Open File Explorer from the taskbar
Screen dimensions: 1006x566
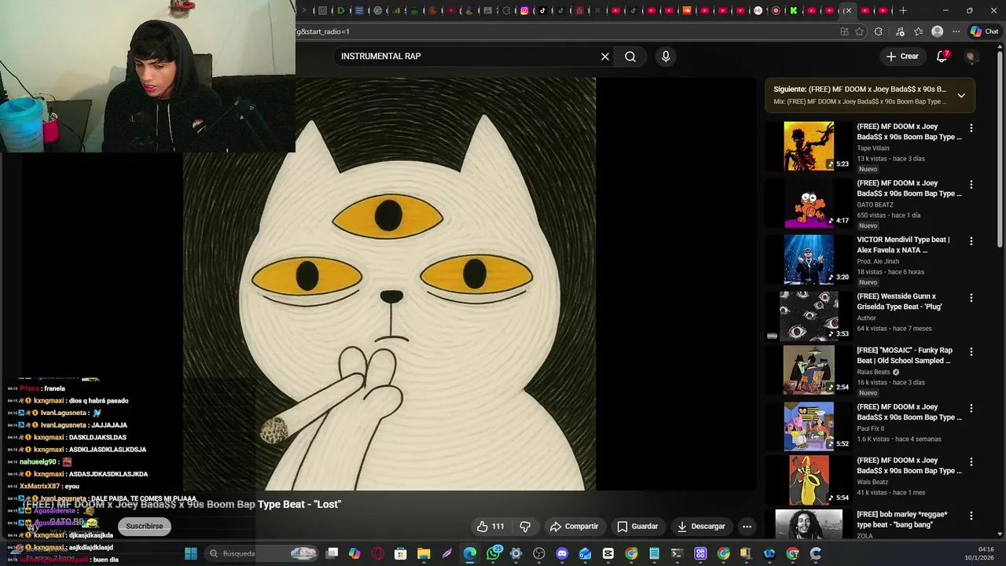click(x=424, y=553)
